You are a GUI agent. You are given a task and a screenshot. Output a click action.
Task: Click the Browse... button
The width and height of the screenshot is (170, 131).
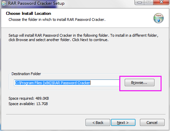[140, 83]
